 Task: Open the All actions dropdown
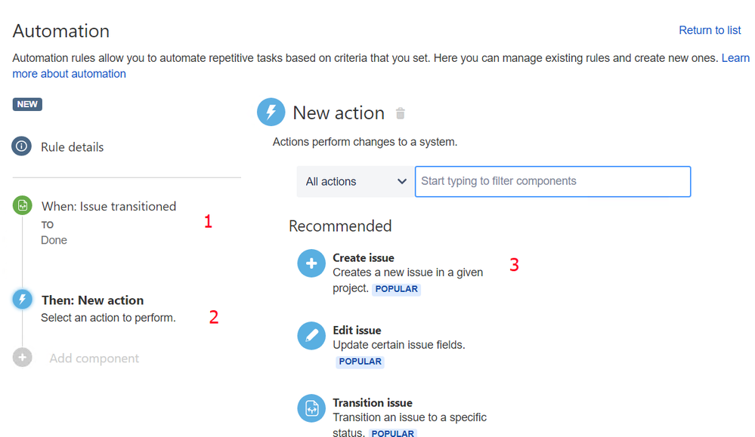355,182
